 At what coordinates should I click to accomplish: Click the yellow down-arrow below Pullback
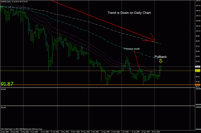pos(161,61)
